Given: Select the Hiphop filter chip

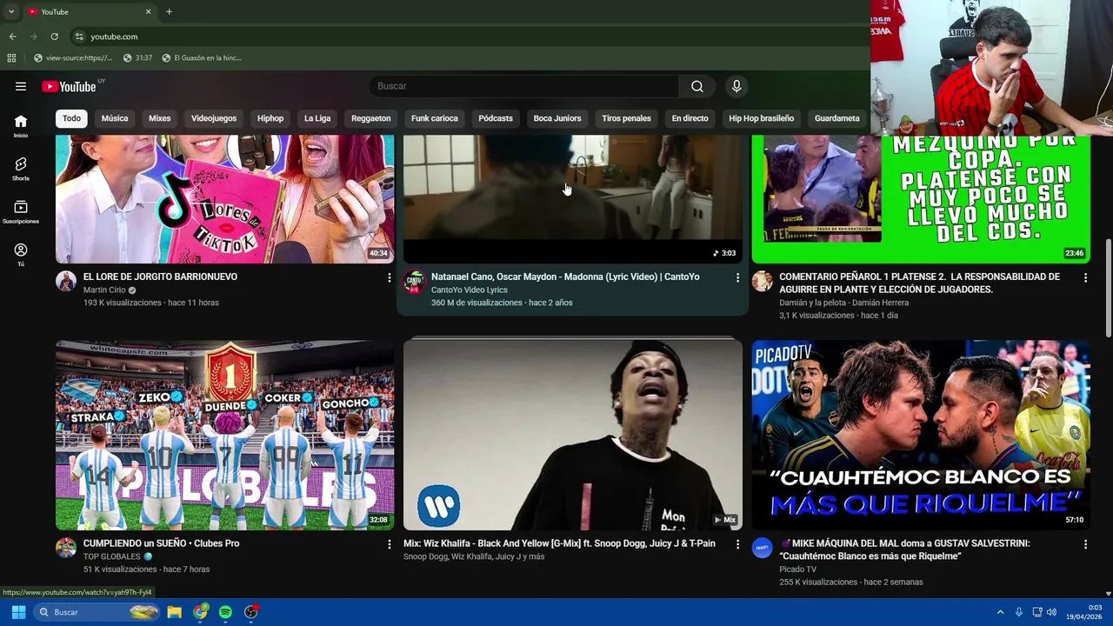Looking at the screenshot, I should coord(270,118).
